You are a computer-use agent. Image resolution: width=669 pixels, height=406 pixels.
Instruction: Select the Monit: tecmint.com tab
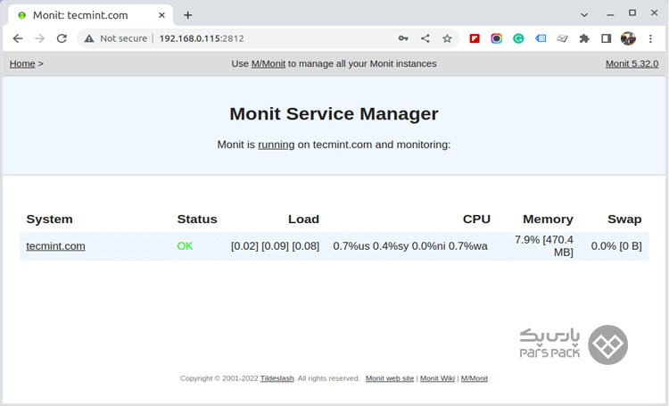(90, 15)
